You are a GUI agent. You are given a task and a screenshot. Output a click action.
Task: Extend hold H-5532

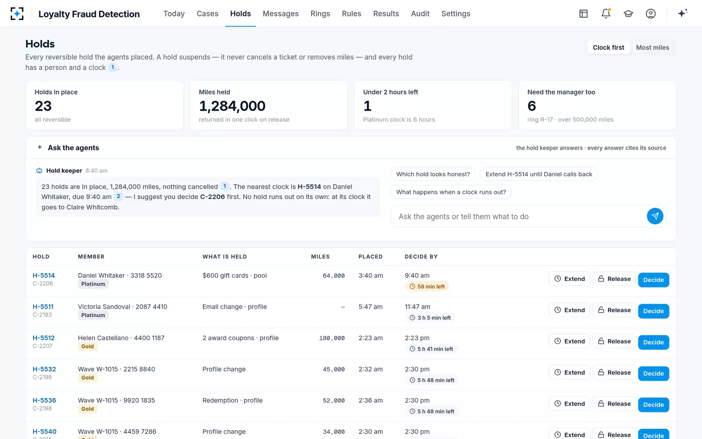[x=569, y=373]
